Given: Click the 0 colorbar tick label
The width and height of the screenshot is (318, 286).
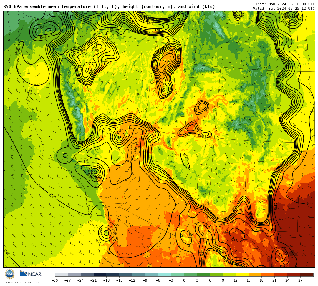Looking at the screenshot, I should 184,280.
